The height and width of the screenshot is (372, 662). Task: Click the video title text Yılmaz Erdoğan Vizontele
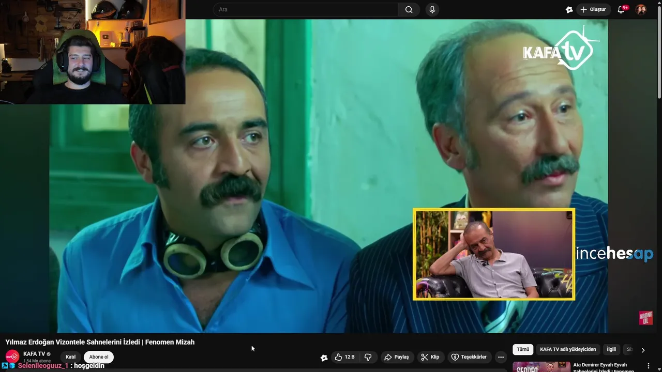coord(100,342)
